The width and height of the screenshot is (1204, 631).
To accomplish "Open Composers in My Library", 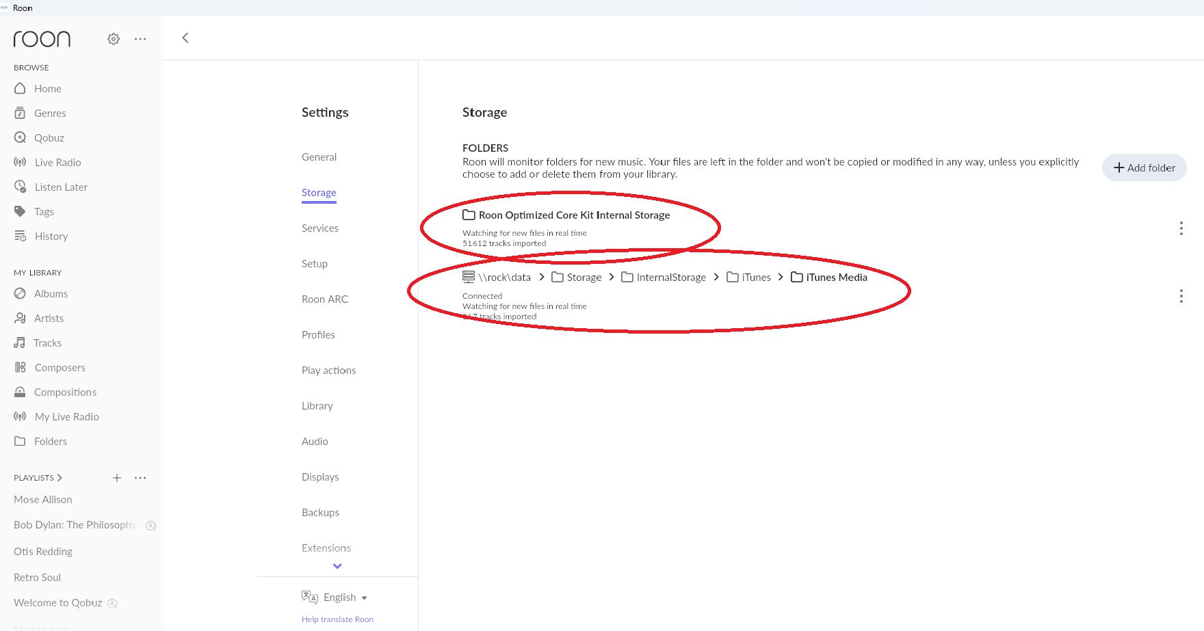I will tap(60, 367).
